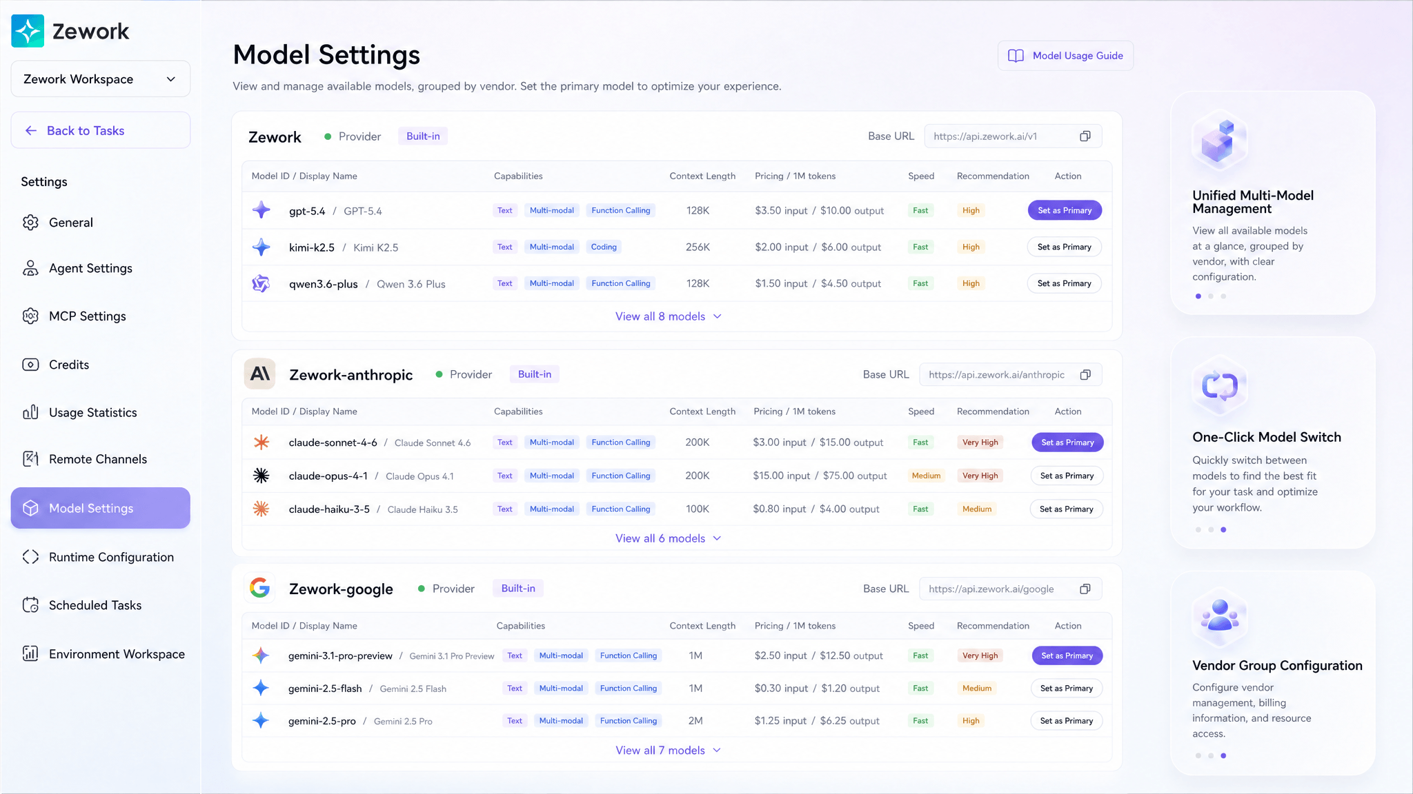Set claude-sonnet-4-6 as primary
Image resolution: width=1413 pixels, height=794 pixels.
pos(1067,442)
